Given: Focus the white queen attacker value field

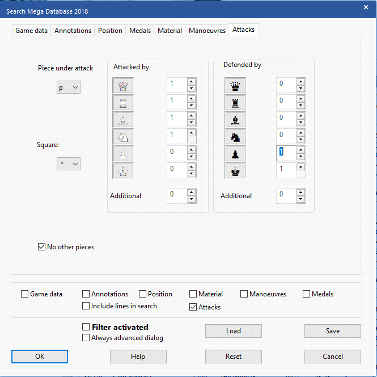Looking at the screenshot, I should pos(177,85).
